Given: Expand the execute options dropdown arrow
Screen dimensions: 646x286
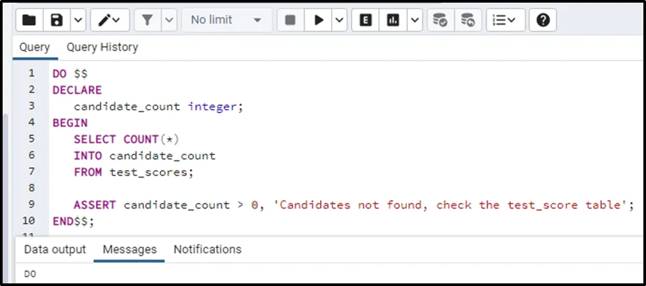Looking at the screenshot, I should tap(339, 20).
